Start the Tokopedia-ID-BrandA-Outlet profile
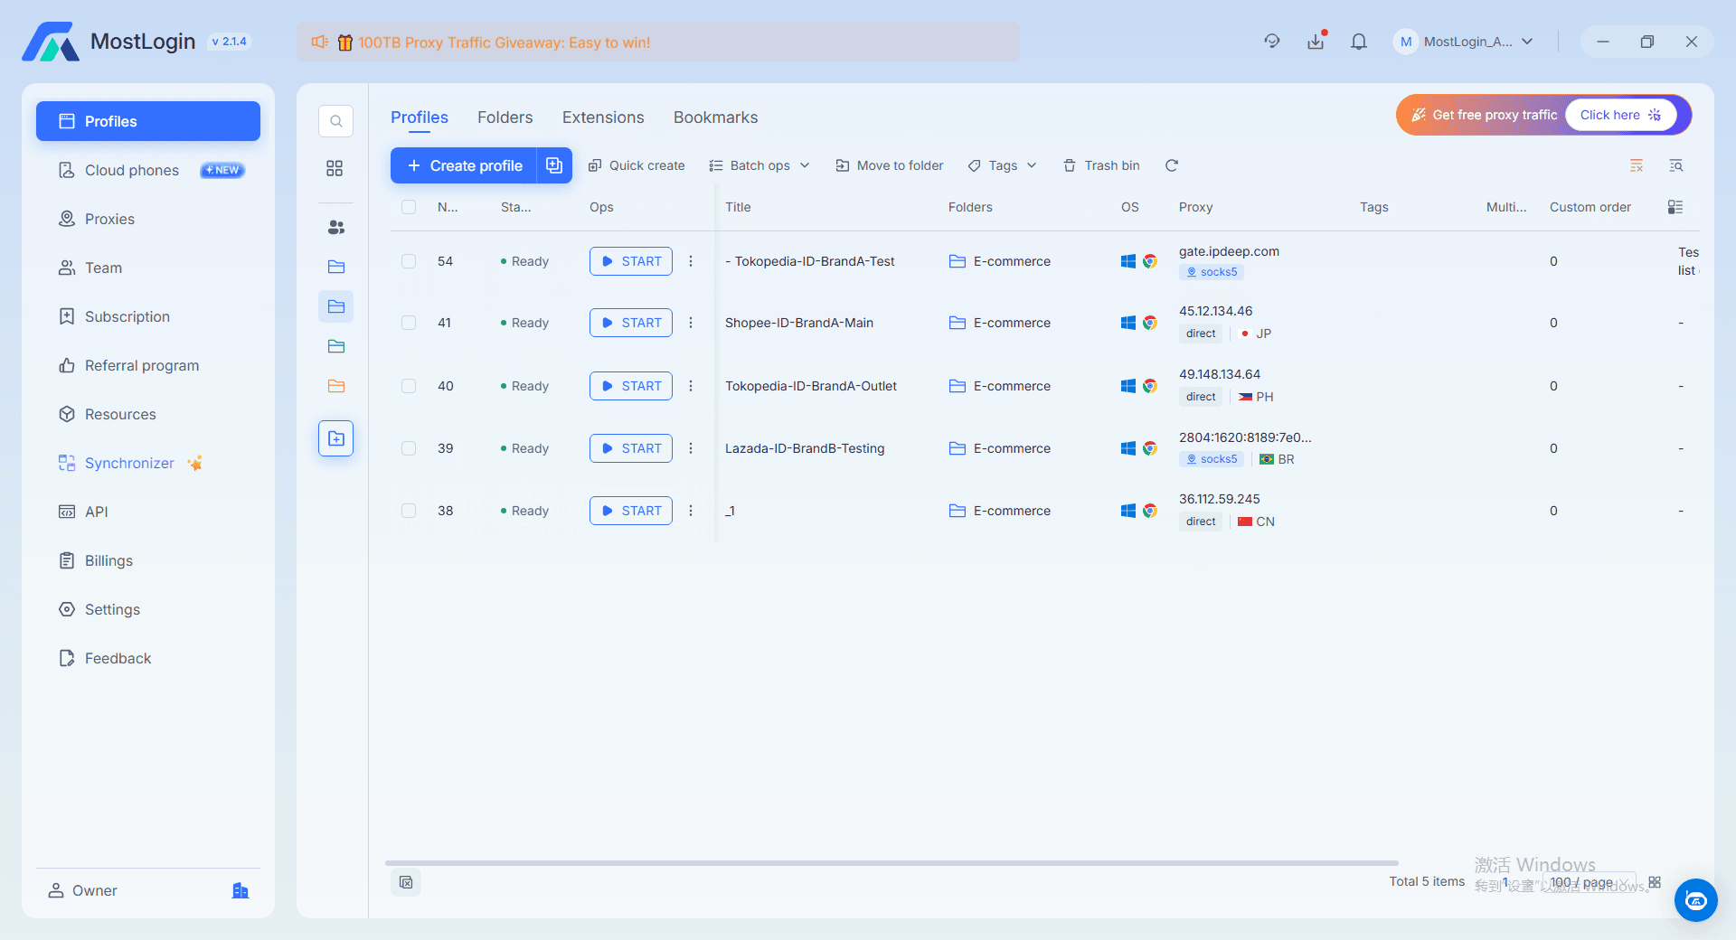The image size is (1736, 940). (x=631, y=386)
